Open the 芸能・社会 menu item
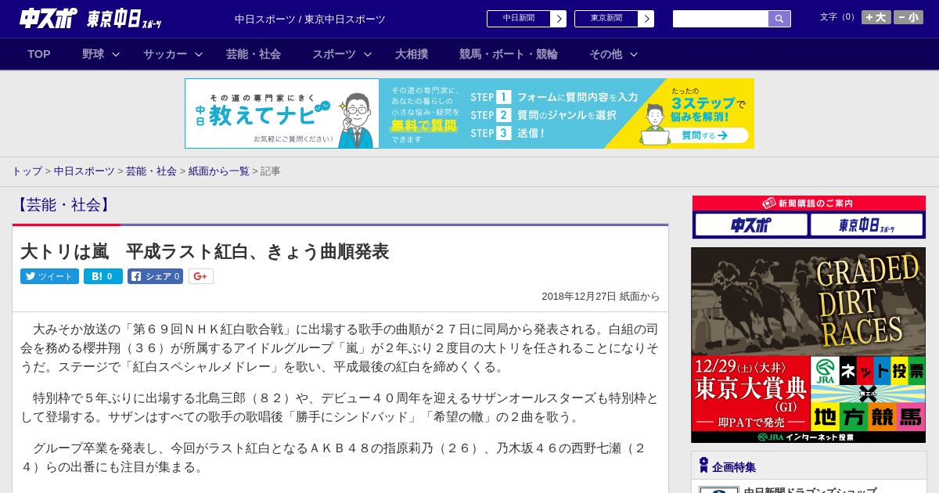This screenshot has height=493, width=939. [254, 54]
